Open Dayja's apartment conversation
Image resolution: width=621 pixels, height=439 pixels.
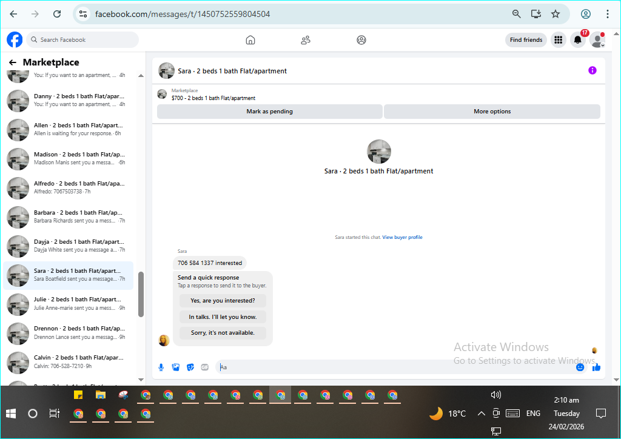(68, 246)
